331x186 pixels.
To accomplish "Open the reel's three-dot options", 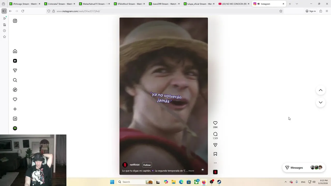I will tap(215, 163).
